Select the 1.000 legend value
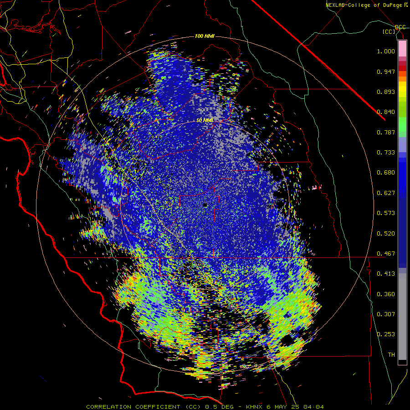 [x=386, y=51]
